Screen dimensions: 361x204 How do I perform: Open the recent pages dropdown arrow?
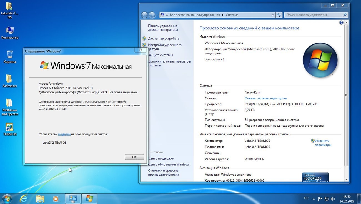[x=157, y=15]
